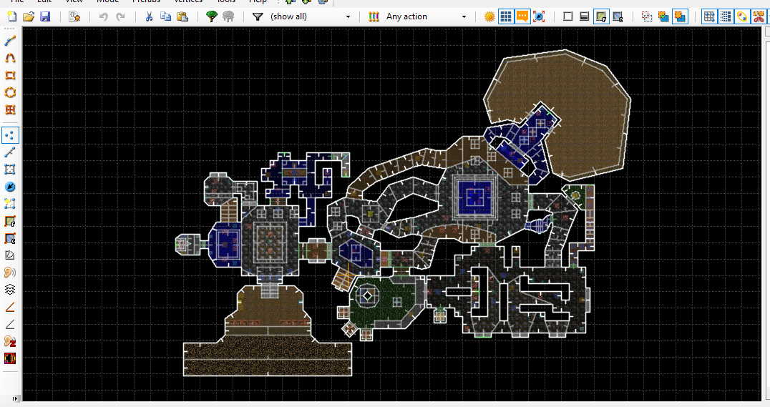This screenshot has width=770, height=407.
Task: Switch to Things mode
Action: click(x=10, y=187)
